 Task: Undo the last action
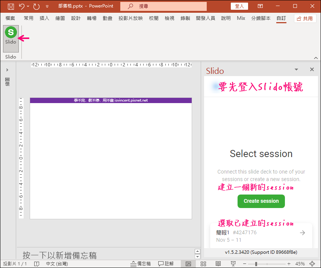coord(21,6)
